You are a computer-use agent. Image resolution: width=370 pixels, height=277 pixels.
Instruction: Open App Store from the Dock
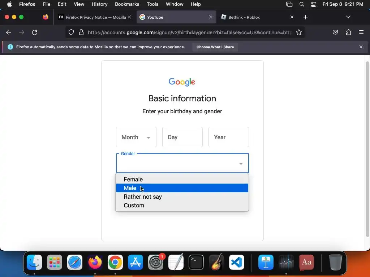click(x=135, y=262)
